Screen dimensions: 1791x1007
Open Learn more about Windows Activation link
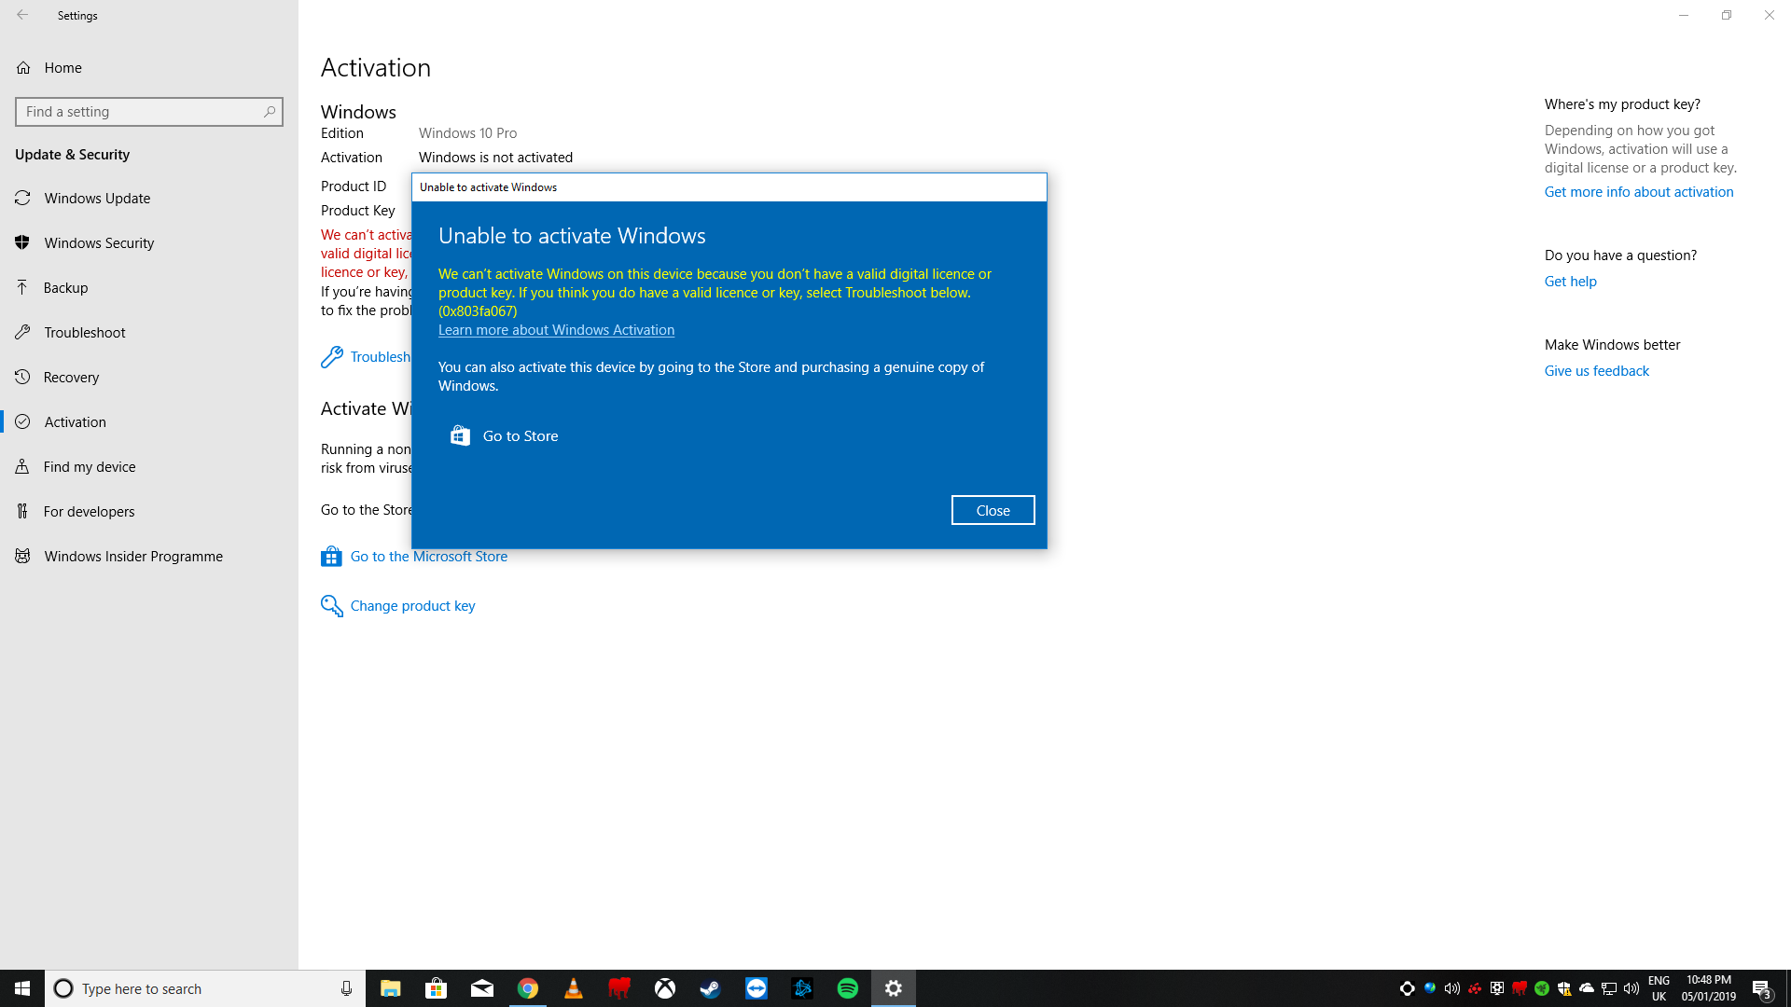[x=556, y=330]
